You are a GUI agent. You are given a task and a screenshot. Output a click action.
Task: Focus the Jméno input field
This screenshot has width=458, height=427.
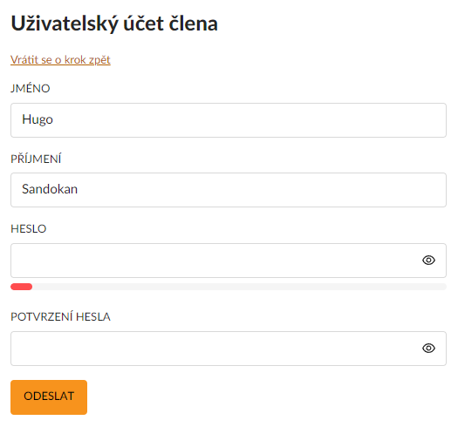click(229, 120)
